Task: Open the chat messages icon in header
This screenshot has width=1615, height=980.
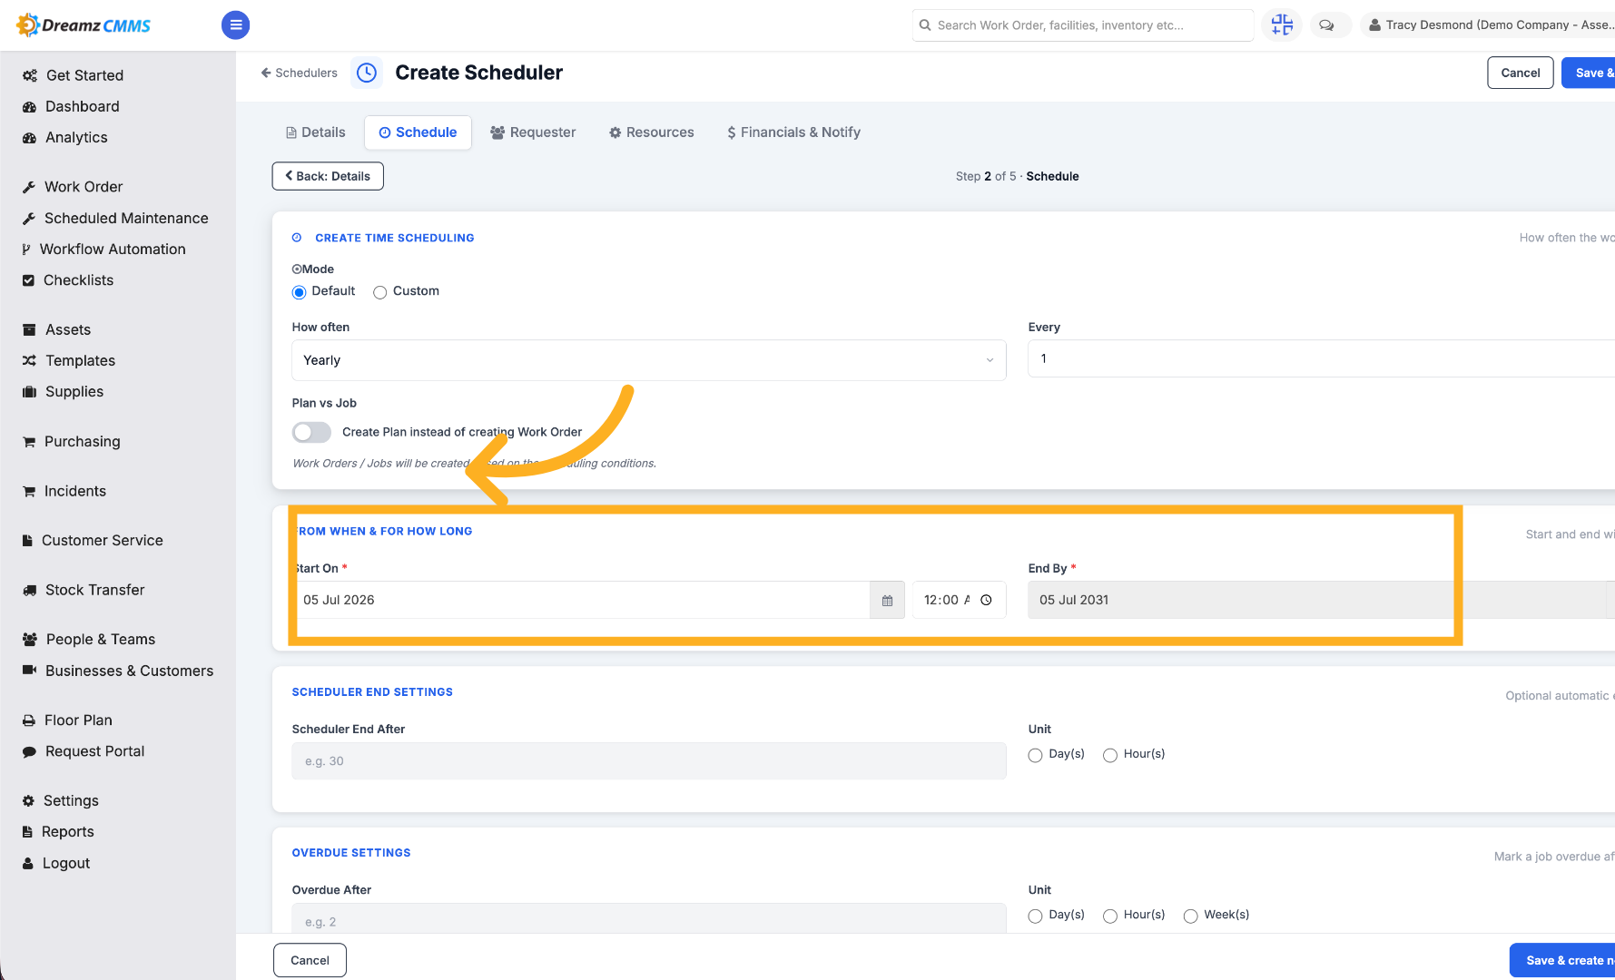Action: point(1326,25)
